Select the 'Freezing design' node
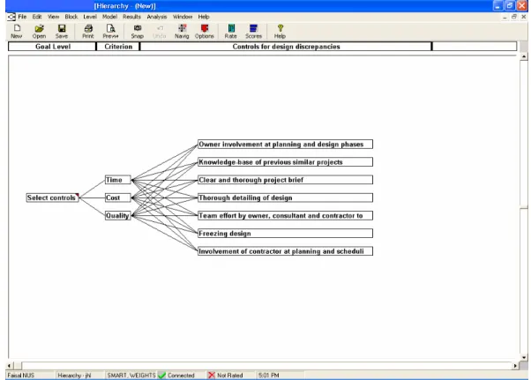 (x=285, y=234)
